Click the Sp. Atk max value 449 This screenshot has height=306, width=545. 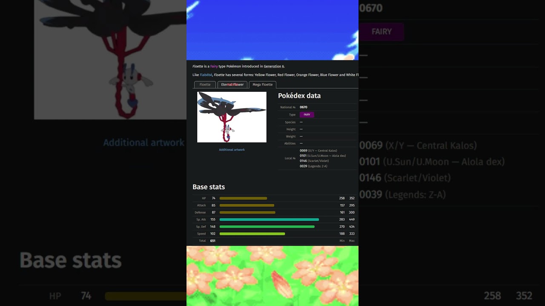tap(352, 220)
